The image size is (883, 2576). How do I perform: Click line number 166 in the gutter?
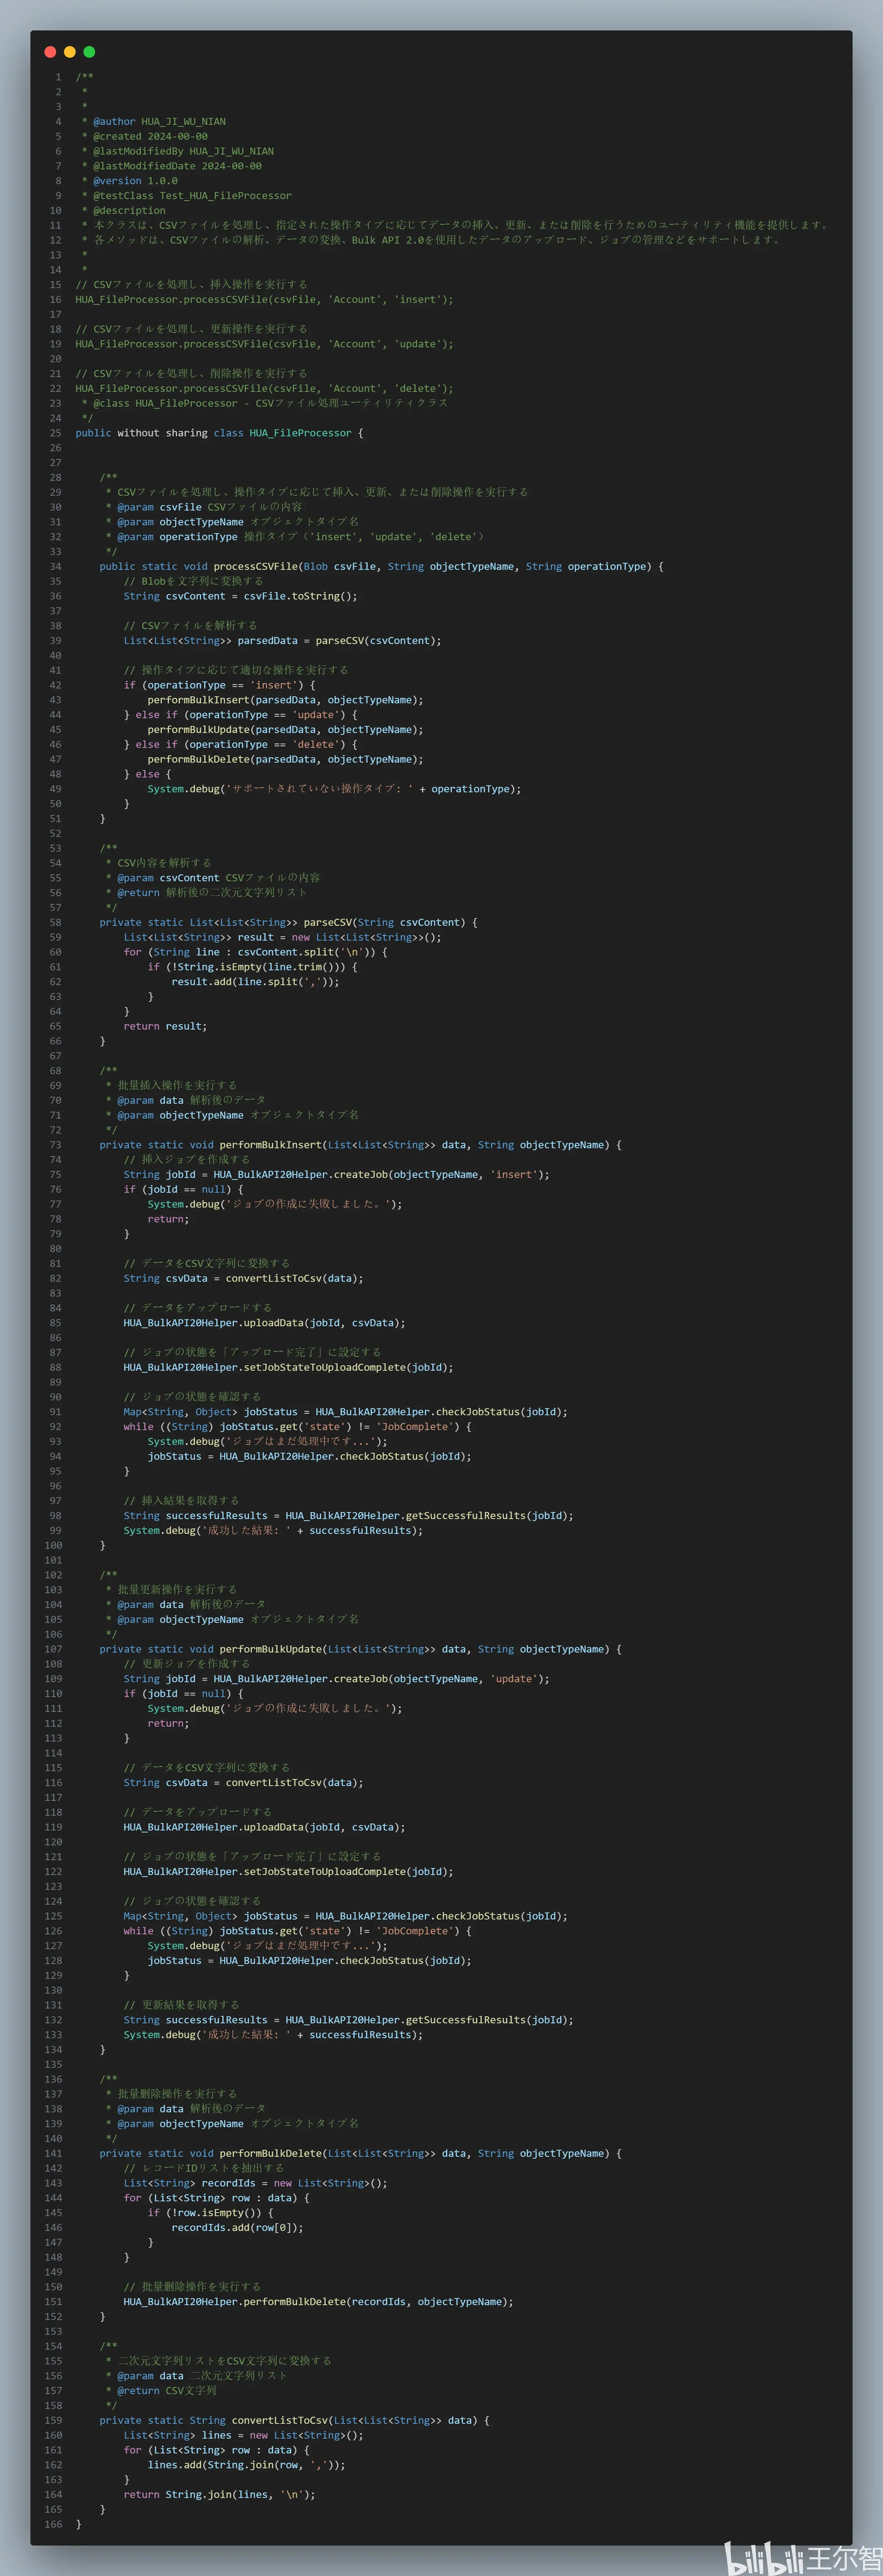[53, 2524]
